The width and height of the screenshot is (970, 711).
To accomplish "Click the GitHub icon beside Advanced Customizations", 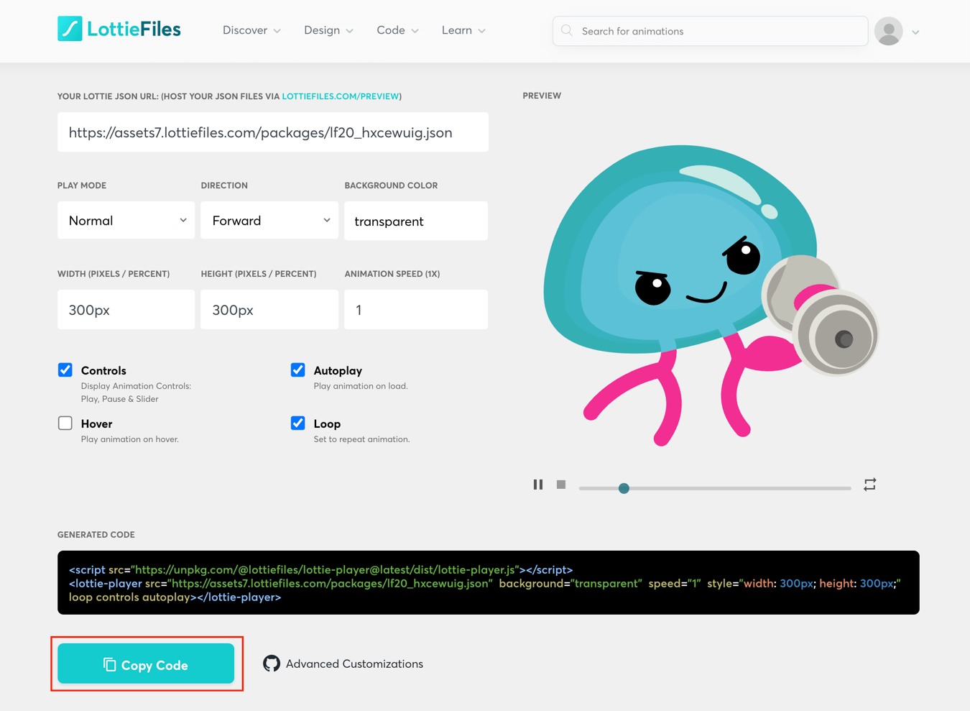I will [272, 664].
